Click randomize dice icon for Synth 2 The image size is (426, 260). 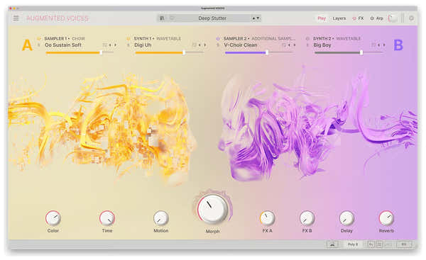[373, 45]
